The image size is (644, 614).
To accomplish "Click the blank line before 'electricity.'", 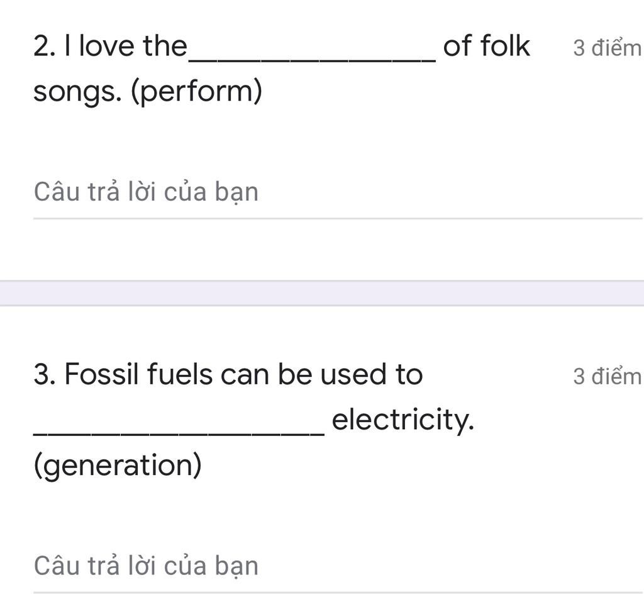I will [x=179, y=432].
